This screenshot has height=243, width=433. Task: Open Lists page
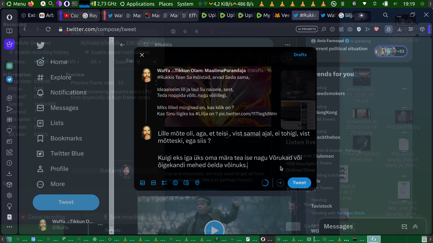coord(50,123)
